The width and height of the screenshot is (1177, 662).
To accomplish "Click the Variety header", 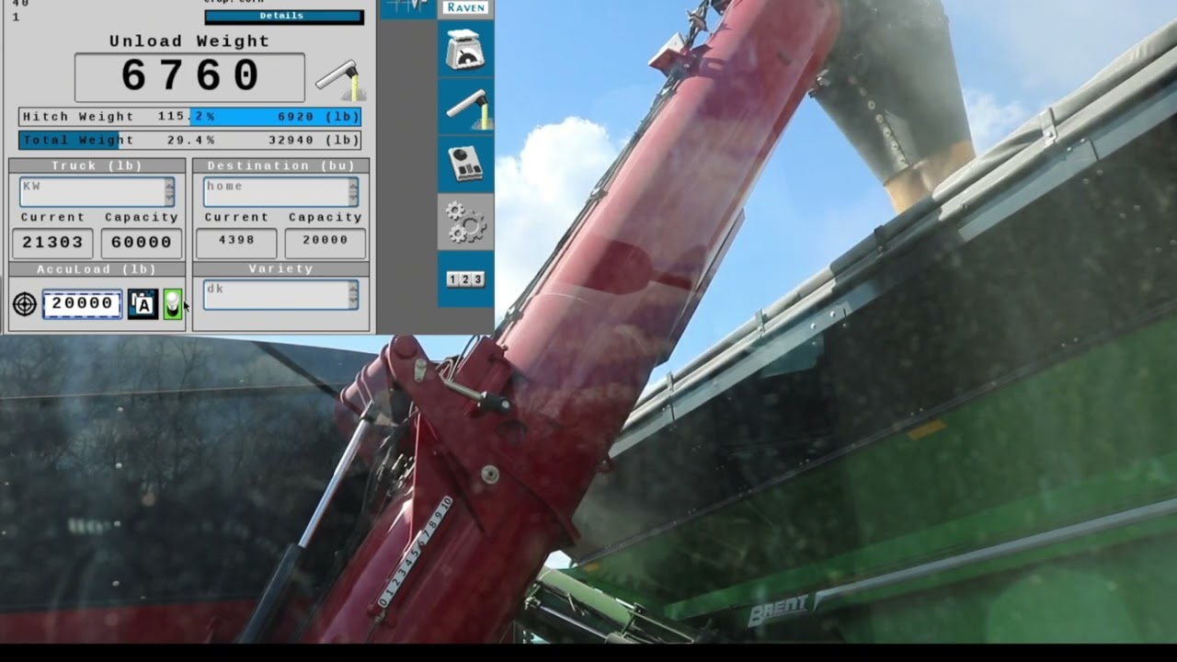I will [x=280, y=268].
